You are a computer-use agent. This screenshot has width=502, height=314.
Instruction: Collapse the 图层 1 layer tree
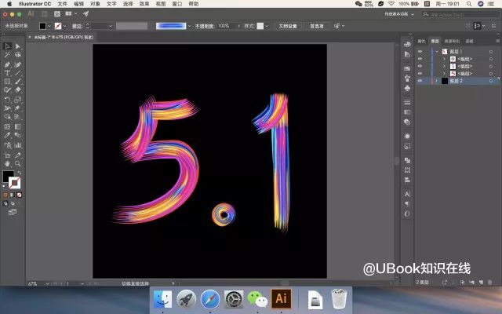coord(437,52)
